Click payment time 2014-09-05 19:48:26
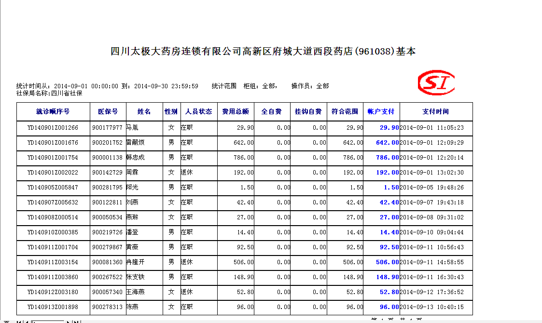This screenshot has width=542, height=323. (432, 188)
